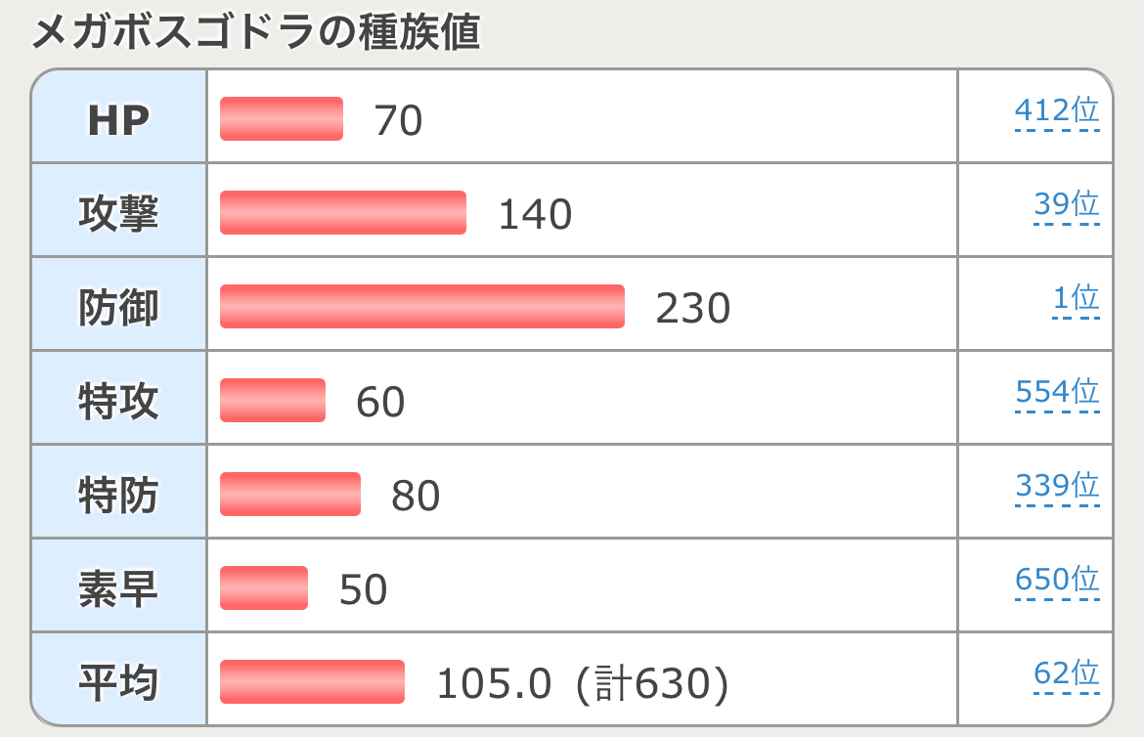Select the long red 防御 stat bar
The width and height of the screenshot is (1144, 737).
(421, 307)
